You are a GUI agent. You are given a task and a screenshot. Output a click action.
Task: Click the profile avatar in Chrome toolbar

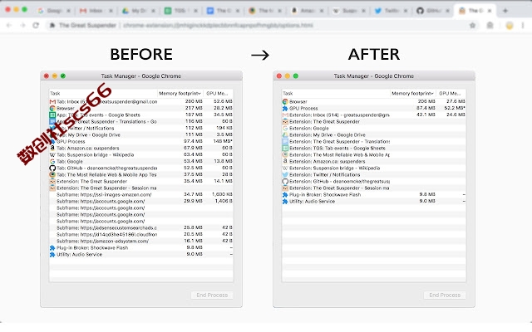[510, 25]
